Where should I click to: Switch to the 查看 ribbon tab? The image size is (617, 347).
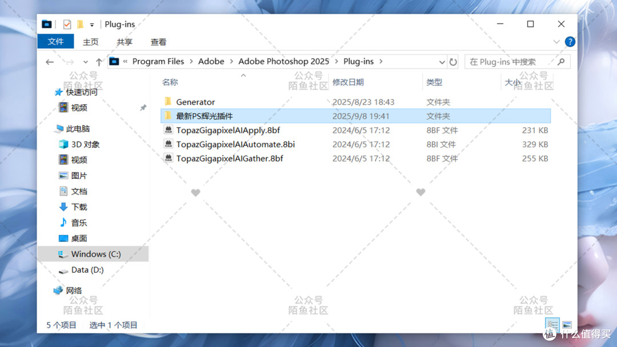pos(158,42)
